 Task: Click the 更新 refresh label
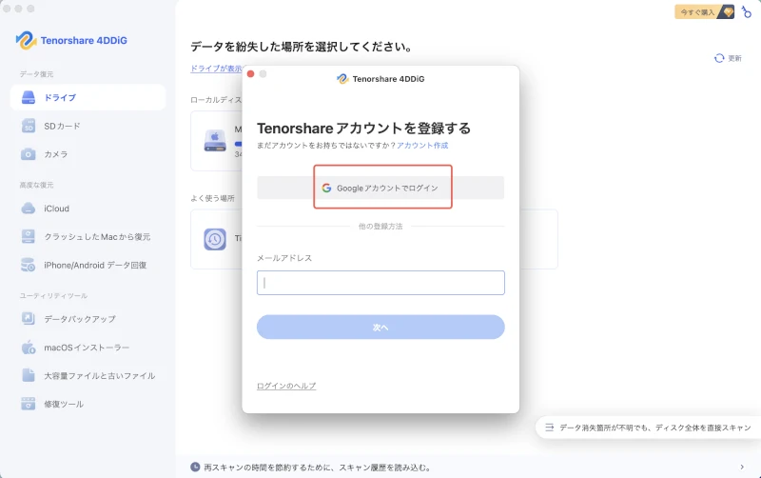pyautogui.click(x=734, y=58)
